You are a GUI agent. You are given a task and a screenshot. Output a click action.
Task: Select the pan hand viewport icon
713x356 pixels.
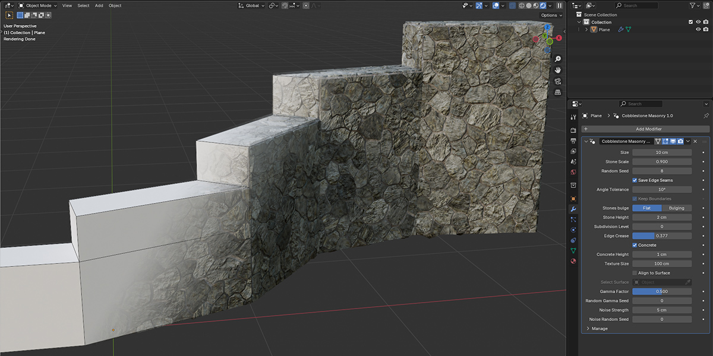tap(558, 70)
